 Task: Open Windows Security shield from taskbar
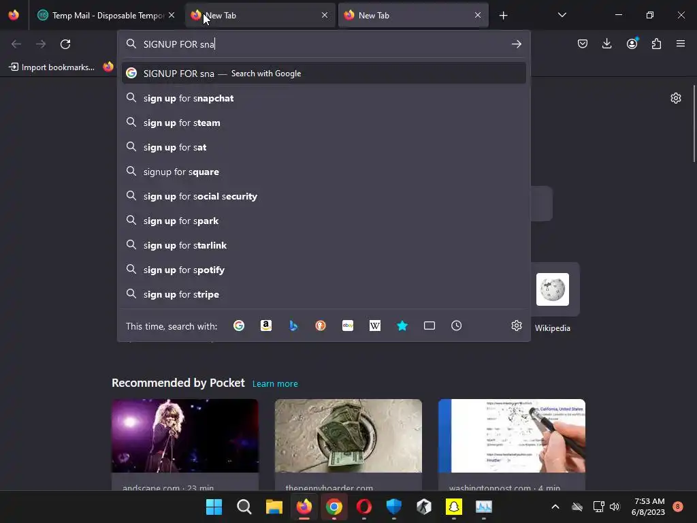tap(394, 507)
